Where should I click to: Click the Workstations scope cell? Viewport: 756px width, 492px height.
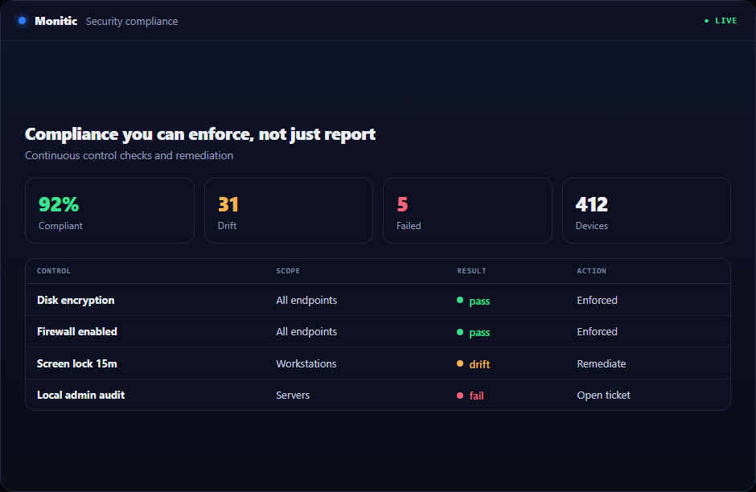click(x=306, y=364)
